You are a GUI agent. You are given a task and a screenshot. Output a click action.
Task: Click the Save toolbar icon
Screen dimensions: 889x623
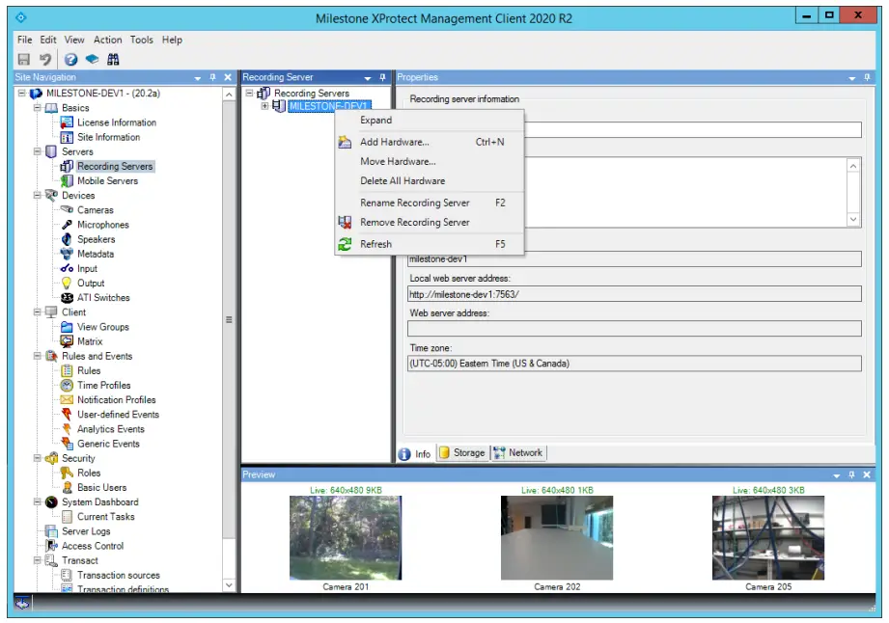pos(24,59)
